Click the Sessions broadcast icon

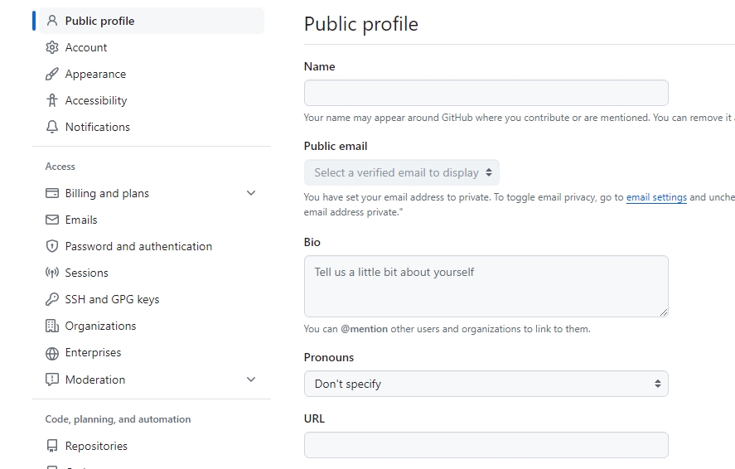click(x=52, y=273)
